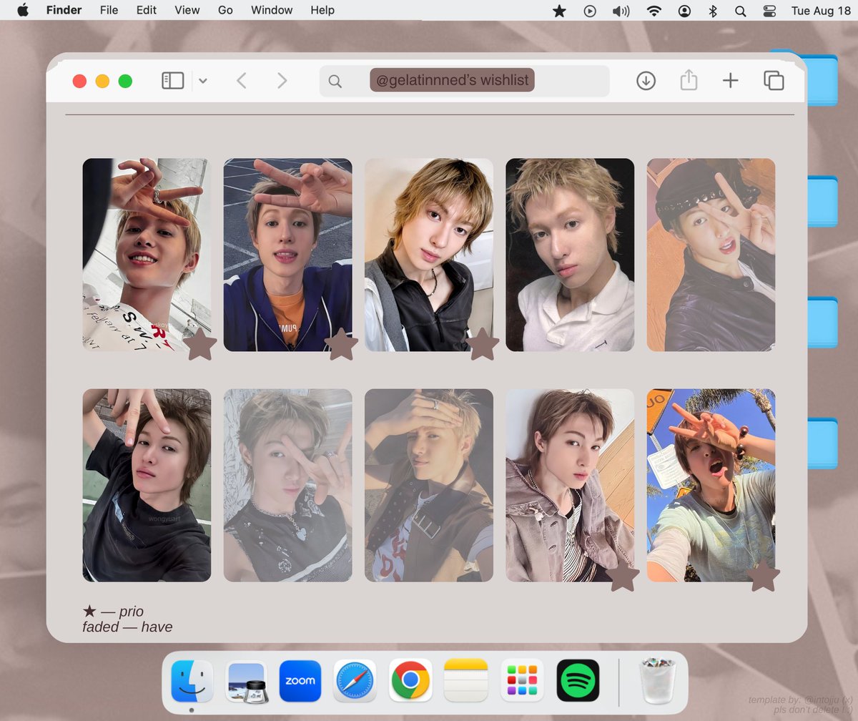This screenshot has width=858, height=721.
Task: Add a new tab with the plus icon
Action: (730, 81)
